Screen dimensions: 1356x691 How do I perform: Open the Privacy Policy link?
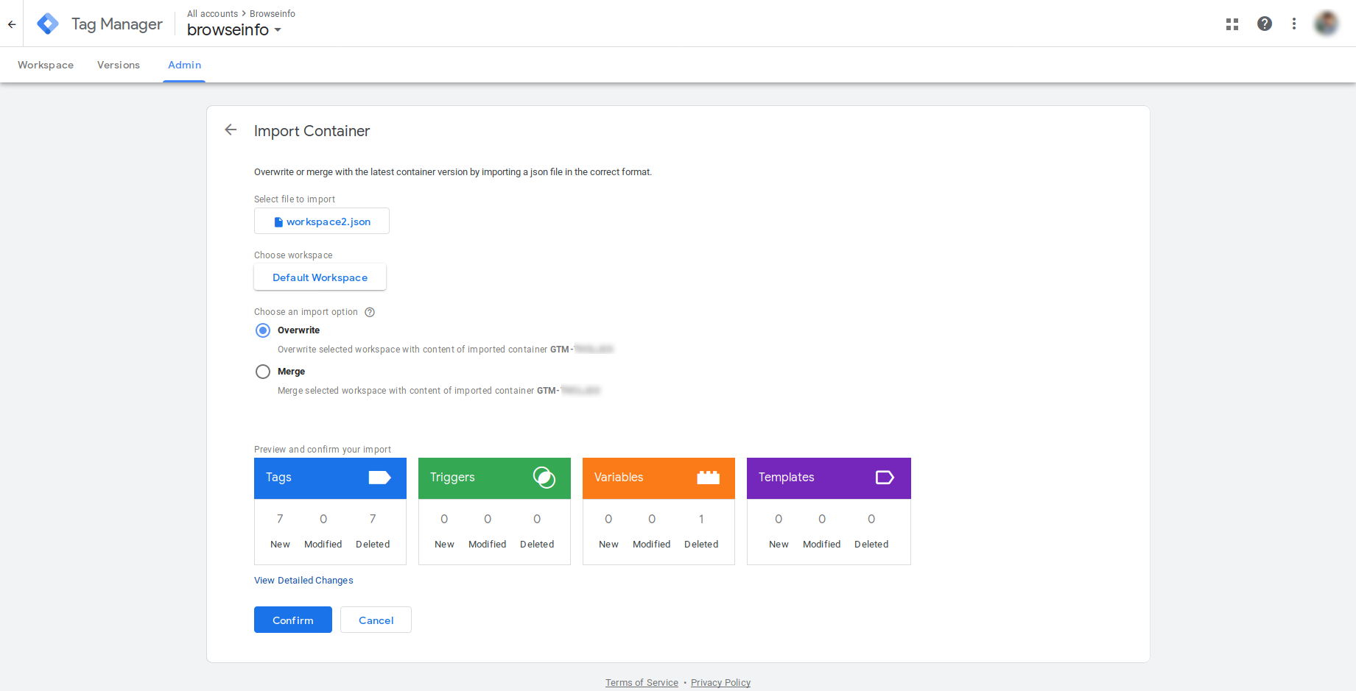tap(720, 683)
